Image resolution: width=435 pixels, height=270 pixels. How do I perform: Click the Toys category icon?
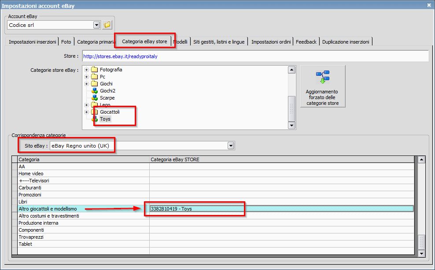tap(95, 119)
